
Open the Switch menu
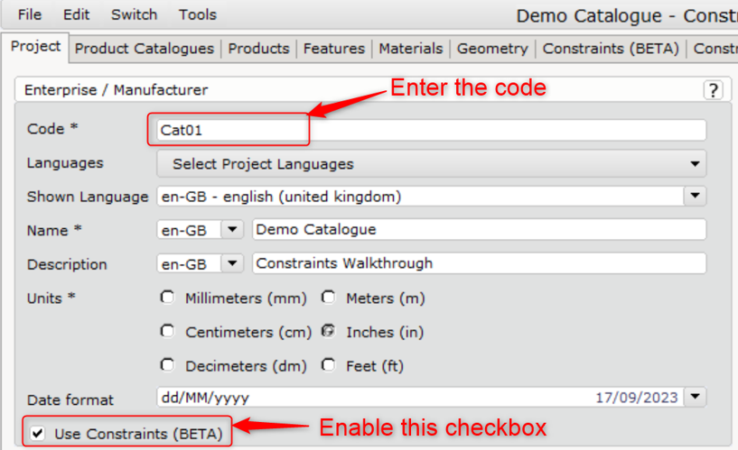pos(134,14)
